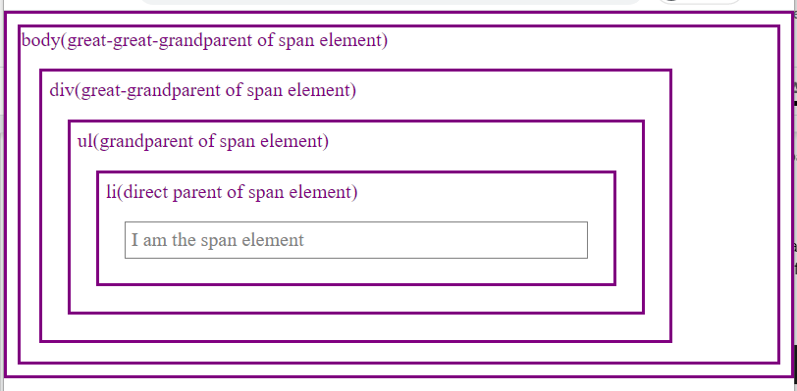Viewport: 797px width, 391px height.
Task: Click empty space inside the gray span box
Action: point(448,240)
